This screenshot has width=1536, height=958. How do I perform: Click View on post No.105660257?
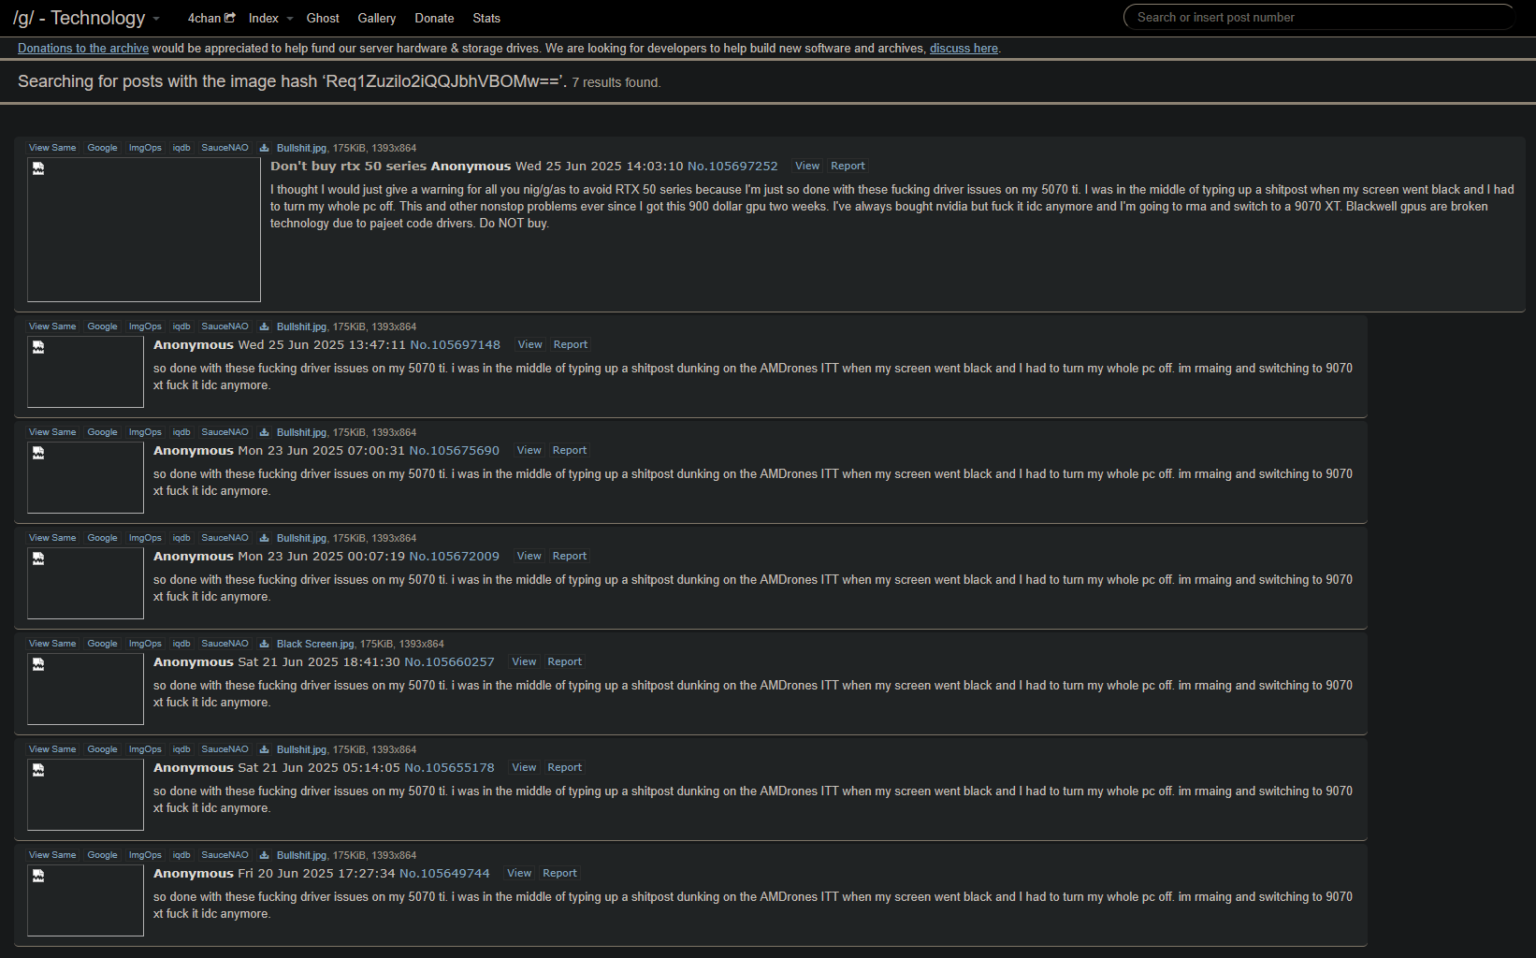tap(525, 661)
